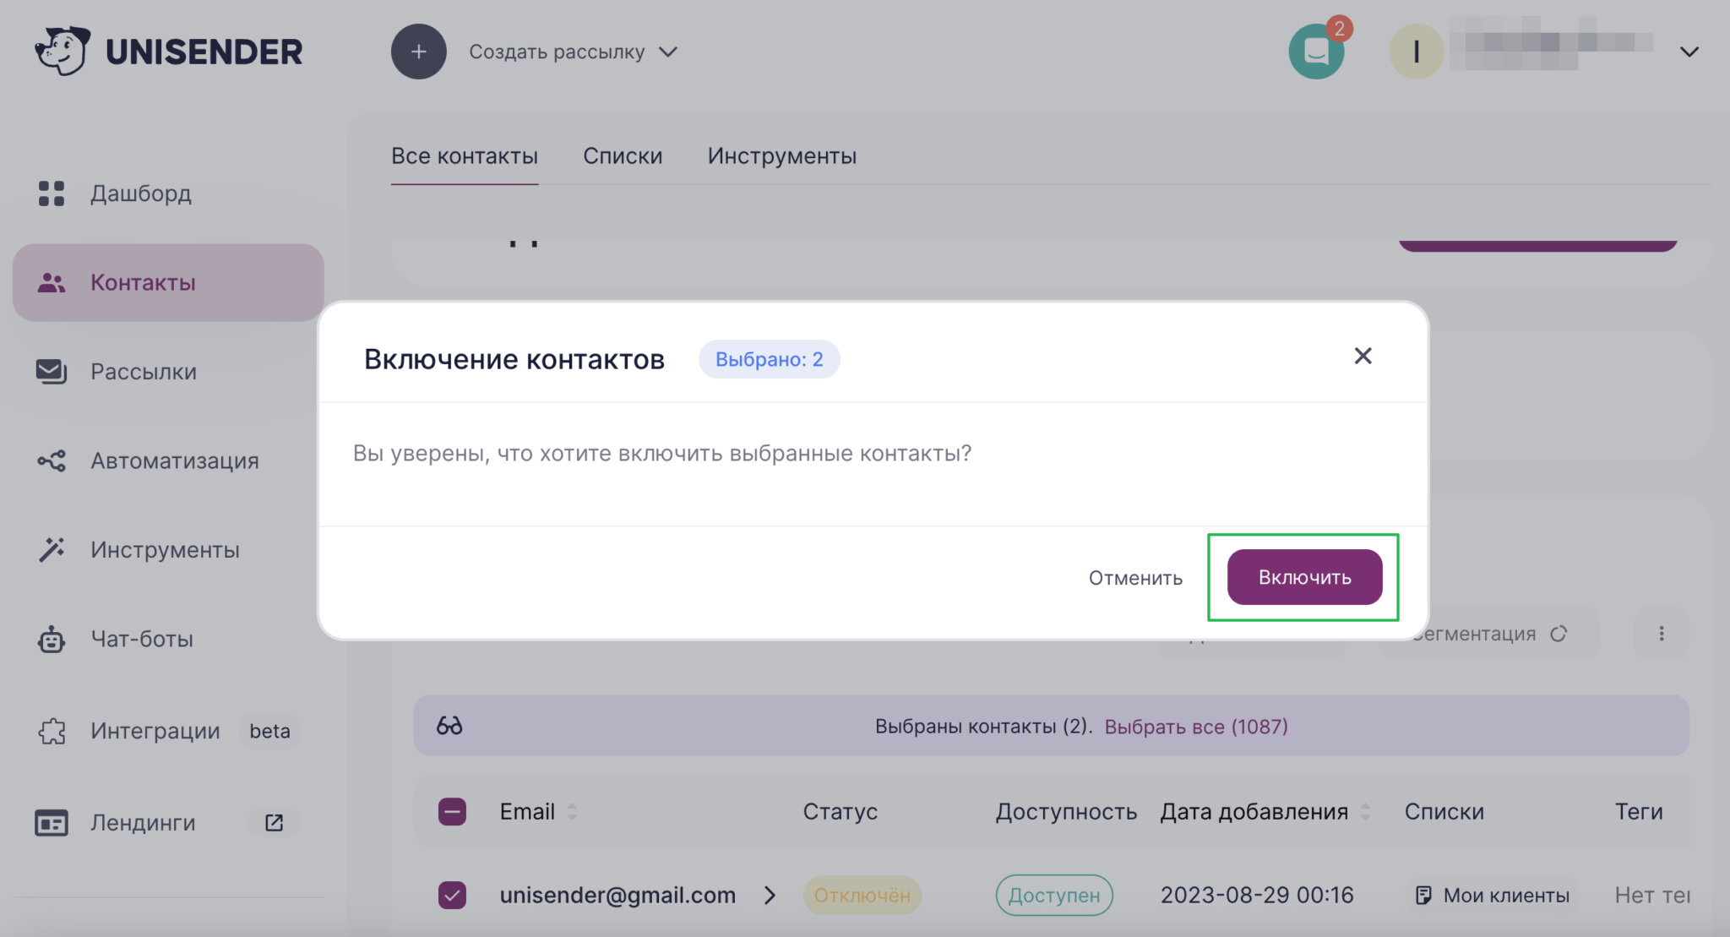Uncheck the unisender@gmail.com row checkbox
1730x937 pixels.
point(452,895)
